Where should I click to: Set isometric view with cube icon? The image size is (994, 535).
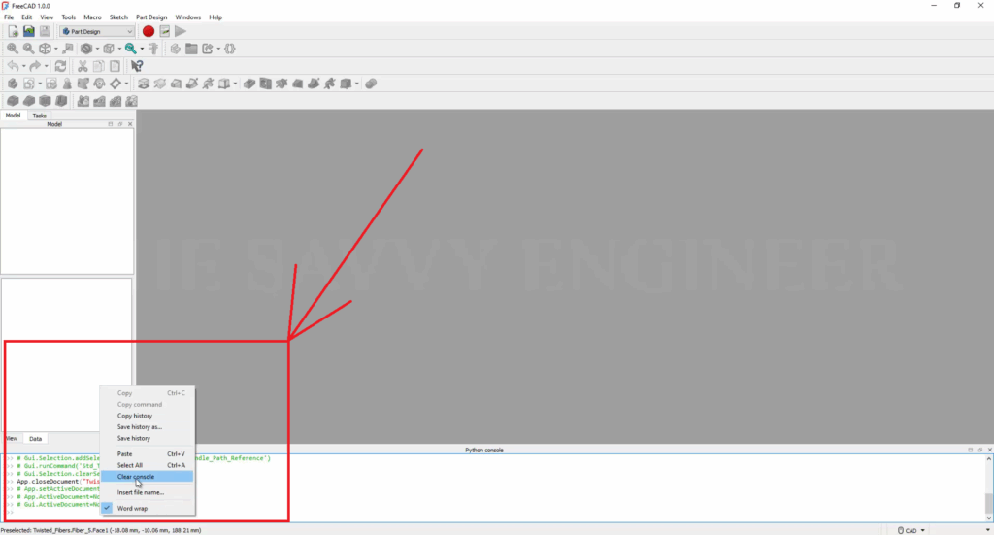pos(45,49)
